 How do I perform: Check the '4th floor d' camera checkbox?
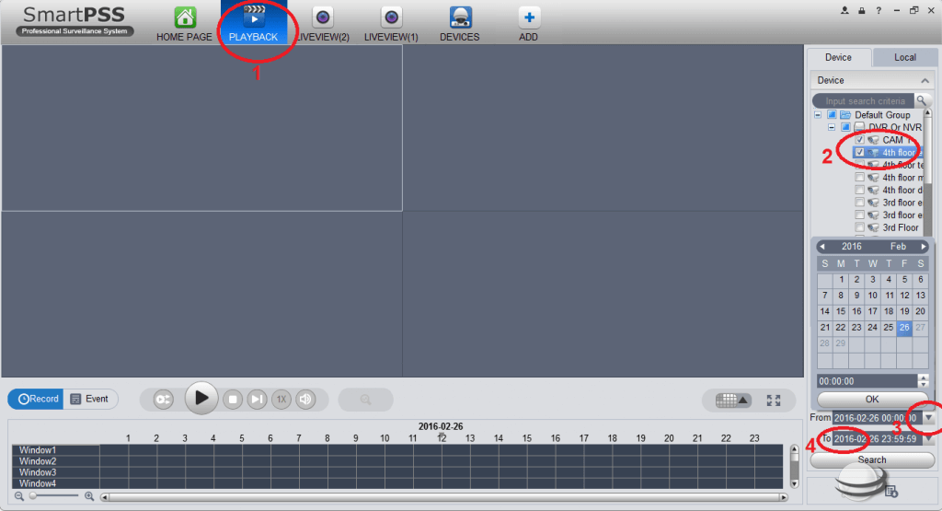[860, 190]
